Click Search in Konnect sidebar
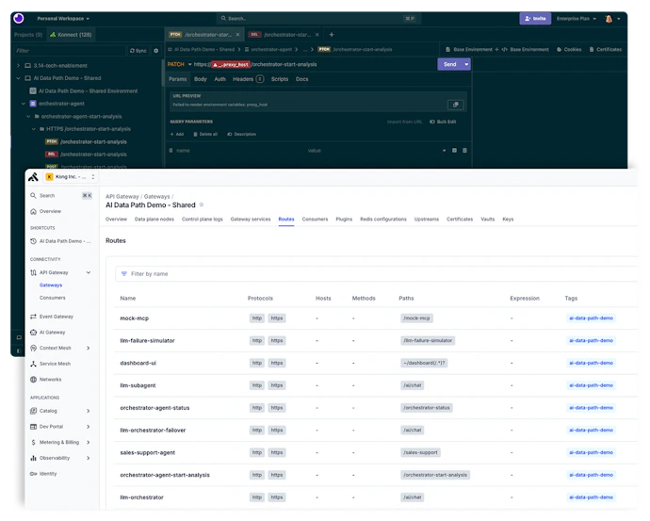 tap(61, 196)
